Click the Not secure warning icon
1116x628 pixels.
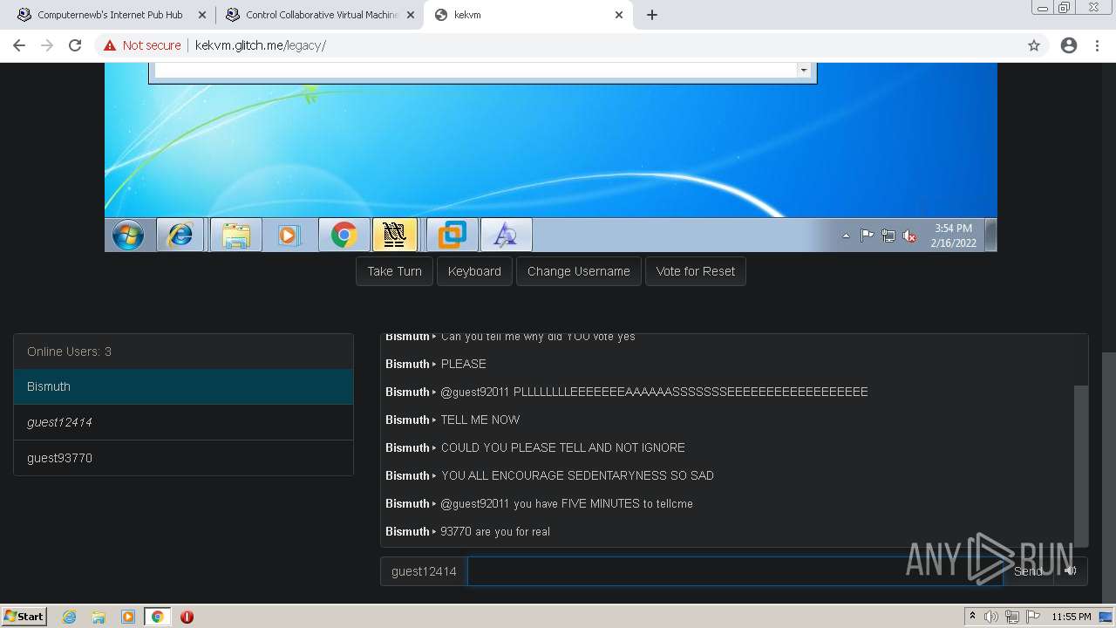pos(110,45)
